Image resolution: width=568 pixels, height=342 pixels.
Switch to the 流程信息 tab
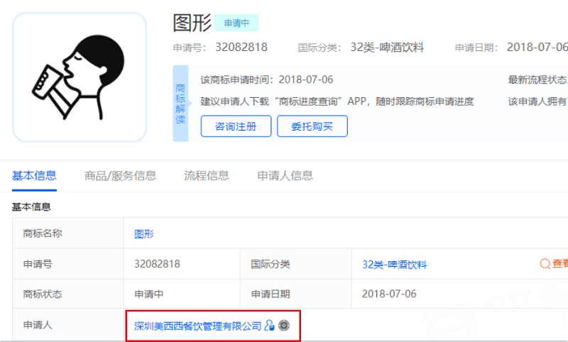[x=207, y=175]
